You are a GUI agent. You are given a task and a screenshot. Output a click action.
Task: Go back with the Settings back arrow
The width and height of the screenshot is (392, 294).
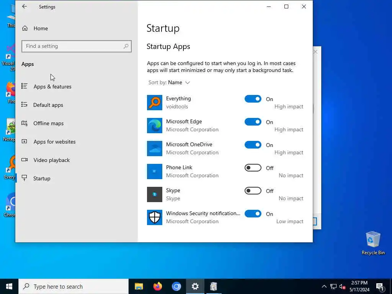click(24, 7)
